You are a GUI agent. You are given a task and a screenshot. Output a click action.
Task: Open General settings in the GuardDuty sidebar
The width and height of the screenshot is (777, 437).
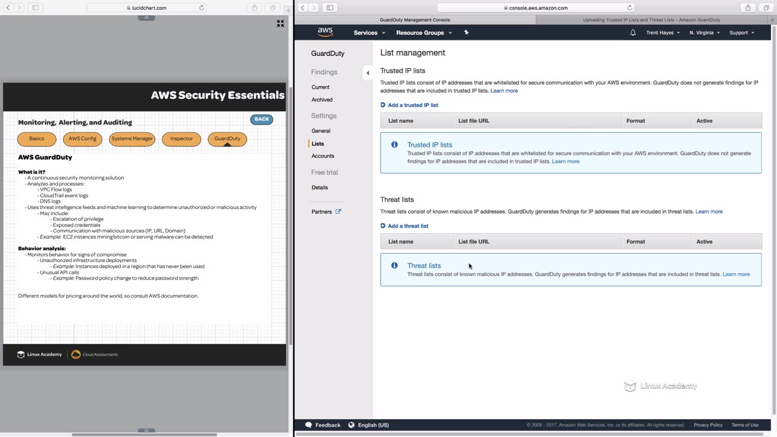pos(321,131)
